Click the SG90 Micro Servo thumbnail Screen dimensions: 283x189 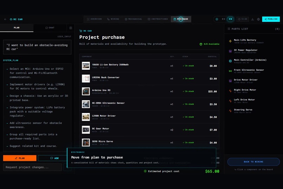click(86, 143)
